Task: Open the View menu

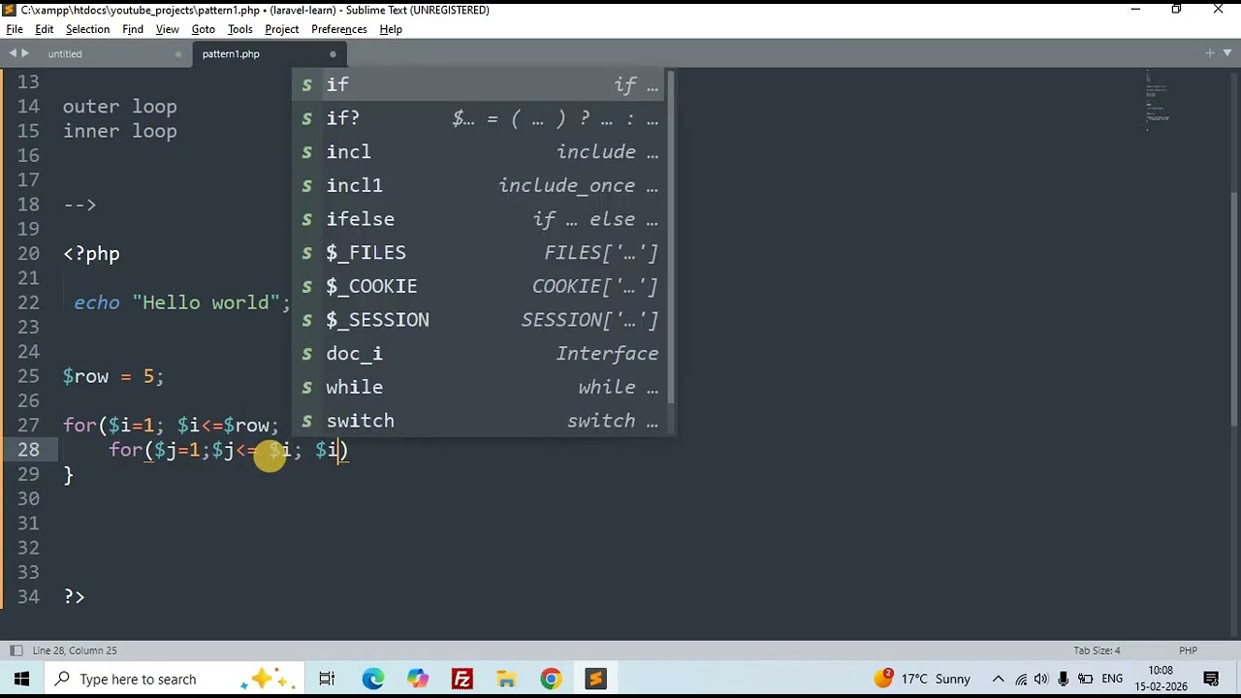Action: point(168,29)
